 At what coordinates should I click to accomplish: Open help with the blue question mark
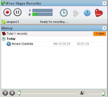(87, 13)
